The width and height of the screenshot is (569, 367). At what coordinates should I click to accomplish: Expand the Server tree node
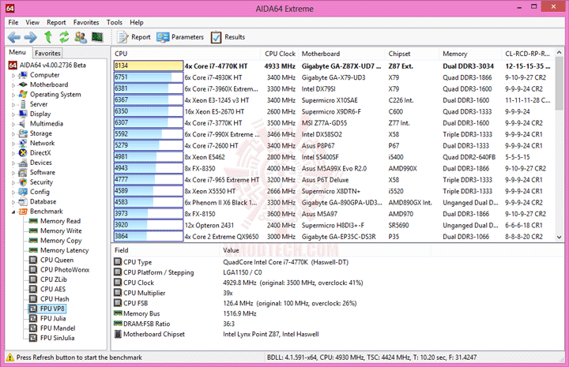[x=13, y=105]
